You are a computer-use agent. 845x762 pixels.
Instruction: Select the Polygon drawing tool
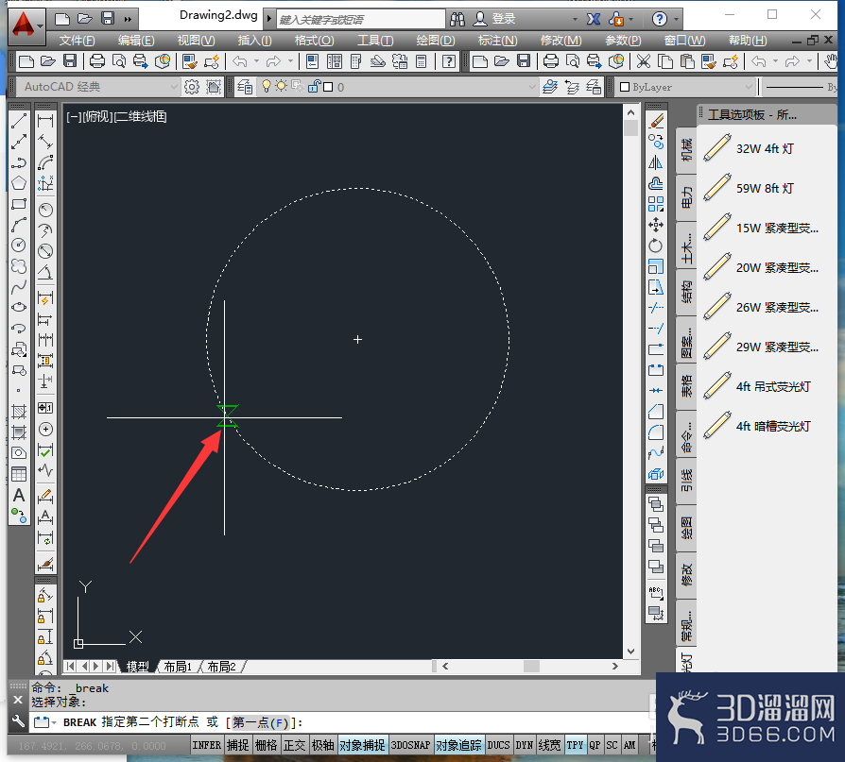point(19,183)
